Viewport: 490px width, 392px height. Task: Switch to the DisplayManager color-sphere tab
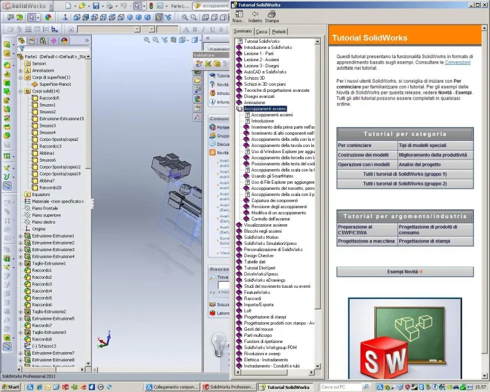tap(64, 40)
